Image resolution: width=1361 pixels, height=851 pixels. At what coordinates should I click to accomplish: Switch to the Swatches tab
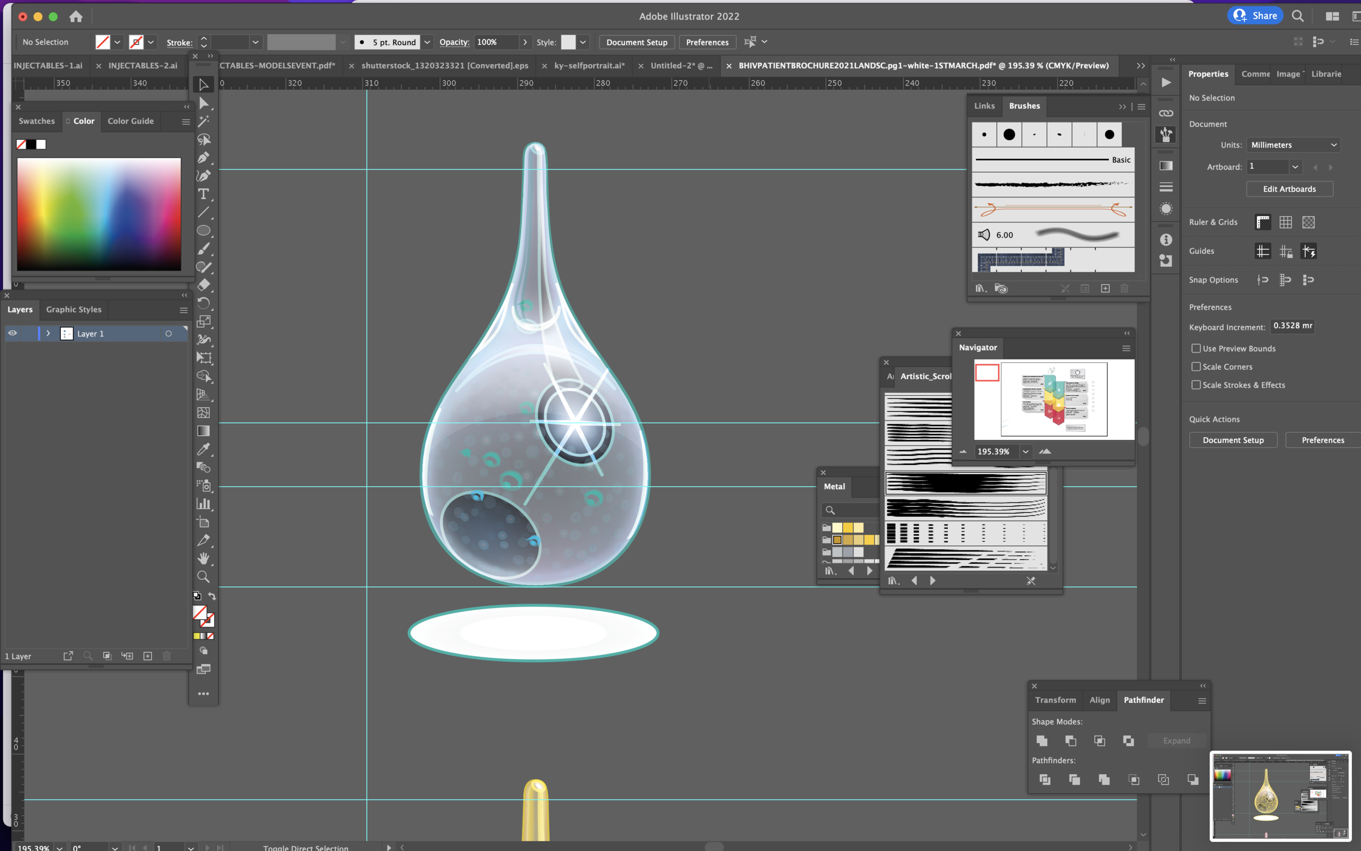[x=36, y=121]
